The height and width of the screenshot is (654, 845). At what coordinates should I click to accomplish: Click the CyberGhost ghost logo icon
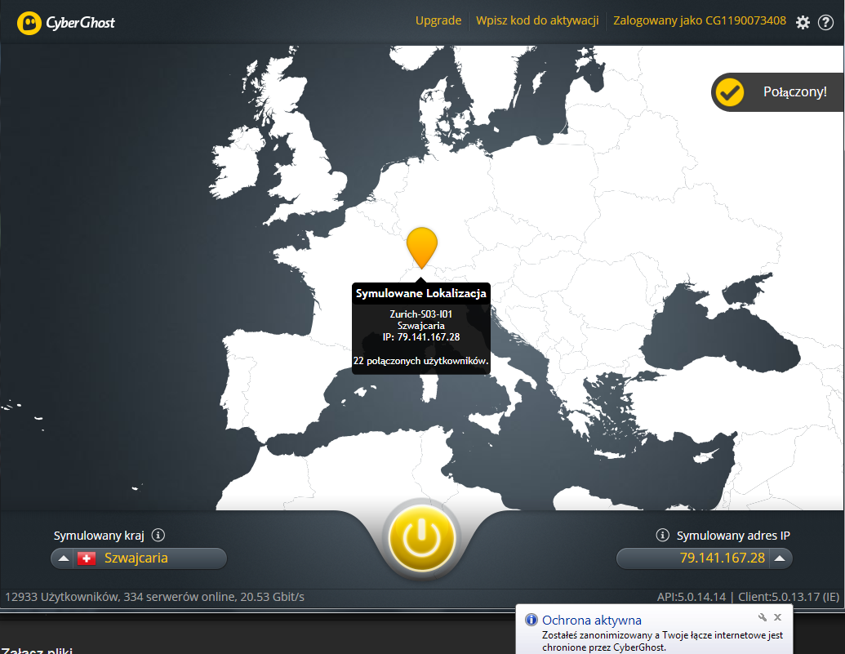29,23
